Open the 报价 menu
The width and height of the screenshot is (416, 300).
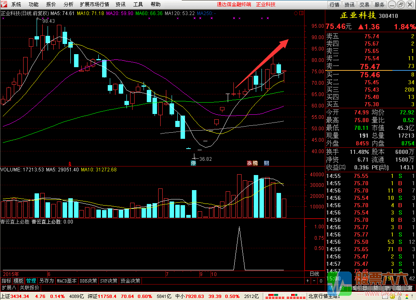pos(51,4)
